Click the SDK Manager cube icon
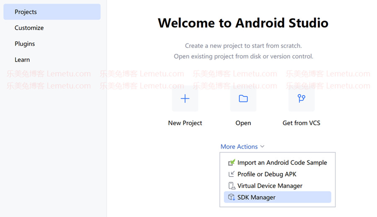Screen dimensions: 377x217 tap(232, 197)
